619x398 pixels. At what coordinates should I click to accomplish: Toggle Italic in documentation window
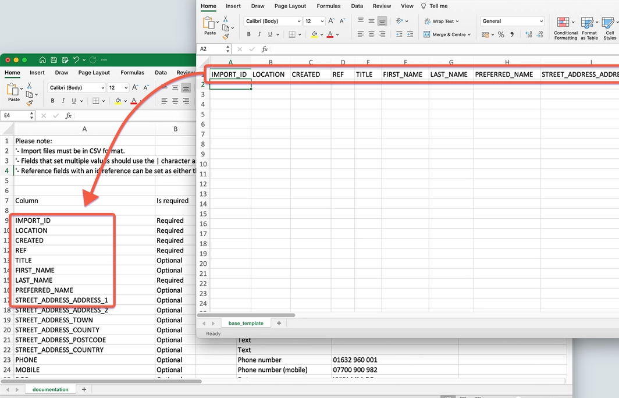[x=63, y=101]
